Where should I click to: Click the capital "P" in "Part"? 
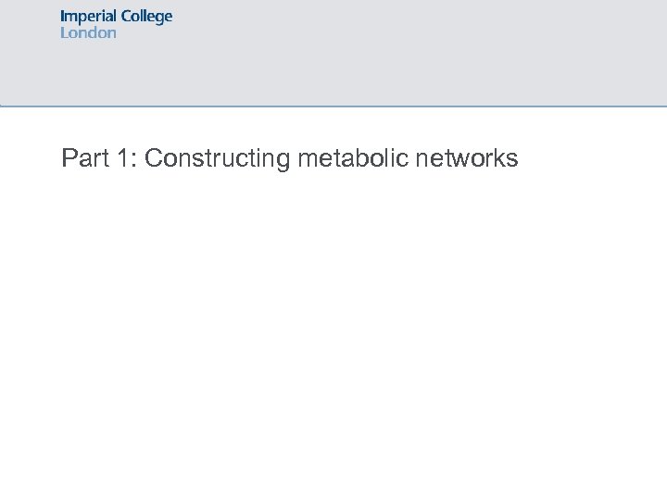pos(69,159)
